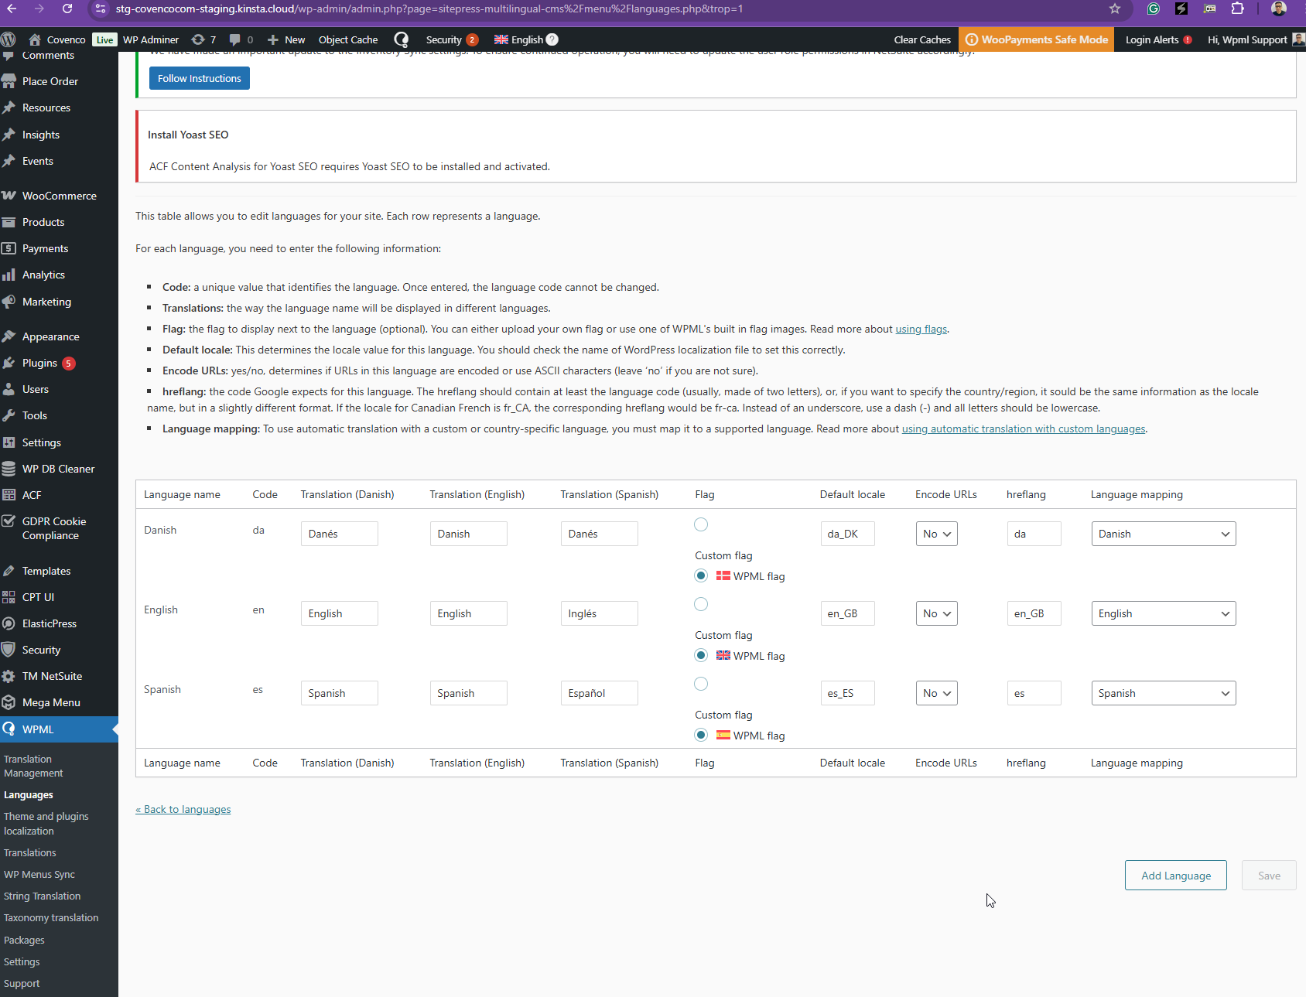
Task: Edit Spanish translation field containing Inglés
Action: coord(599,613)
